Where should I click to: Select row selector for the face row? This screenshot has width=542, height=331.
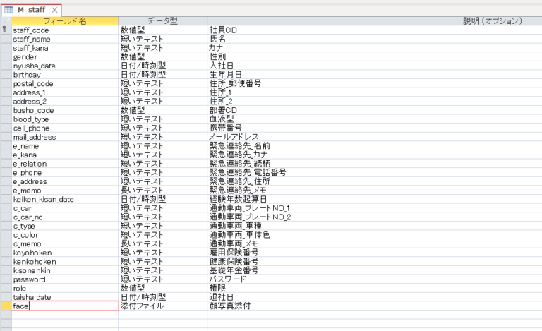(x=6, y=306)
